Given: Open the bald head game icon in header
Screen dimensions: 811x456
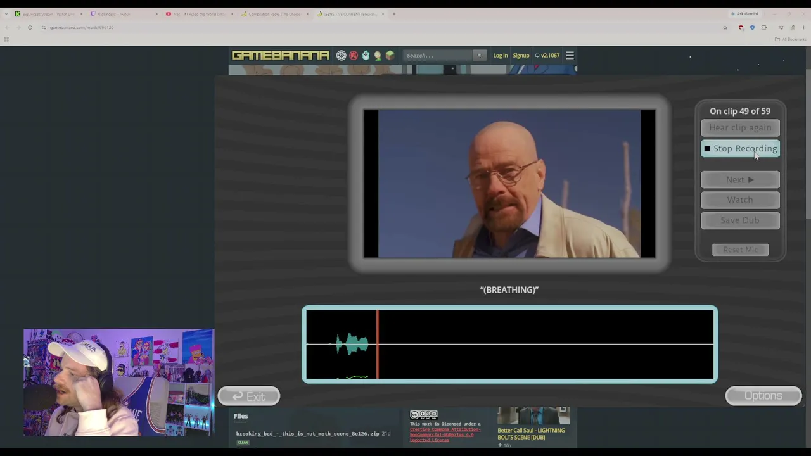Looking at the screenshot, I should tap(378, 56).
